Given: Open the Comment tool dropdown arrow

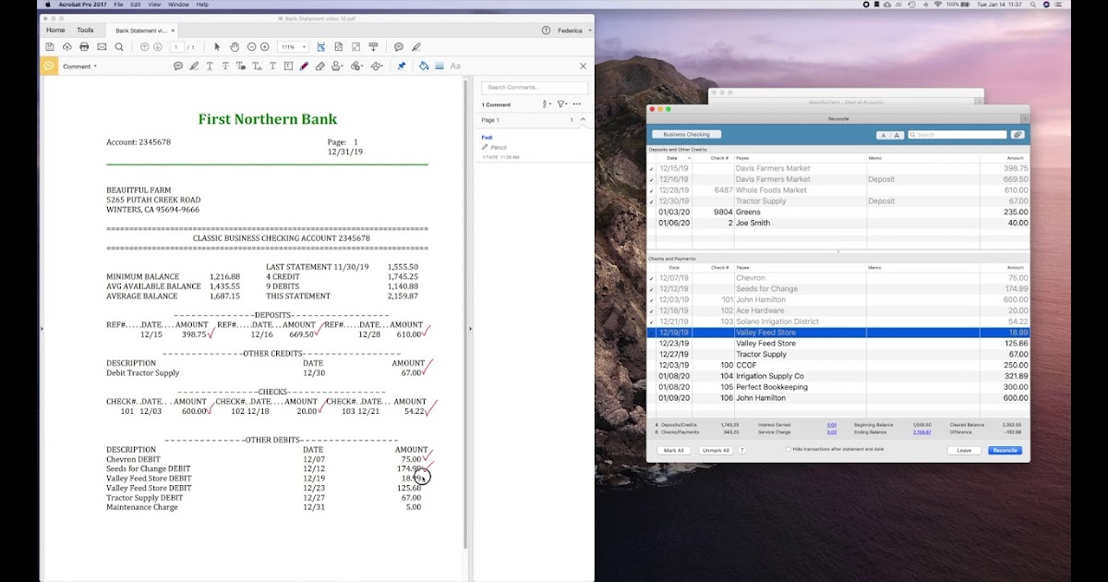Looking at the screenshot, I should pos(95,67).
